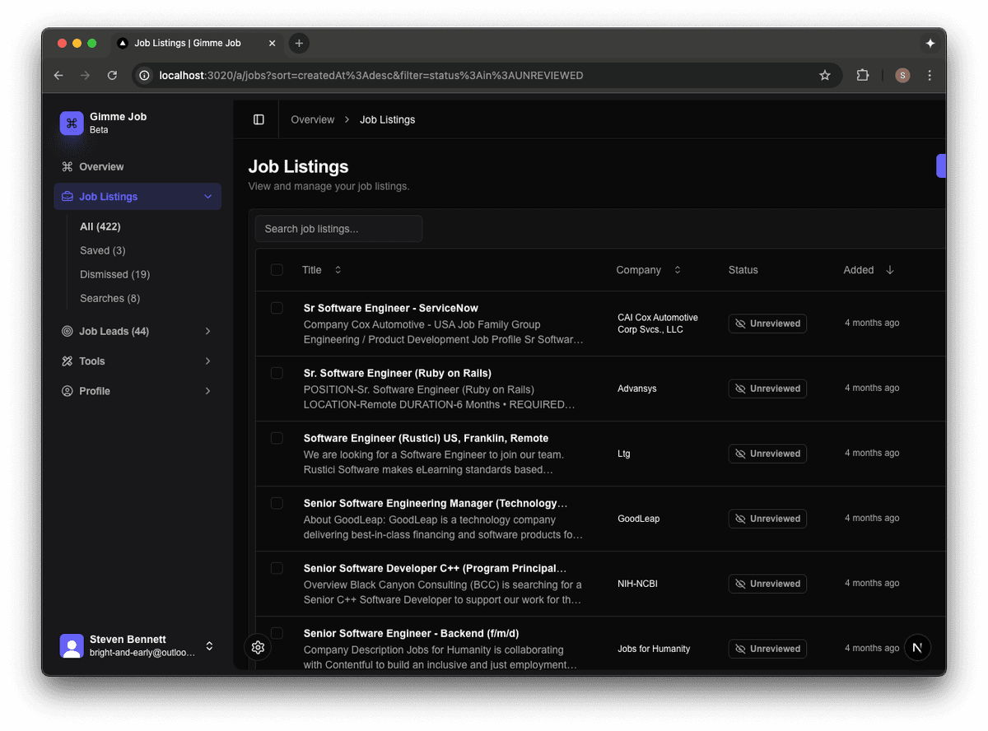Open the settings gear icon
The image size is (988, 731).
click(x=258, y=647)
